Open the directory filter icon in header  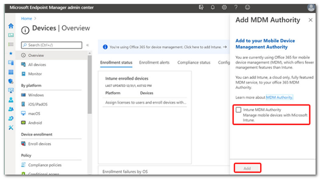point(201,8)
